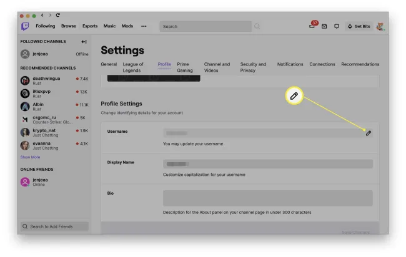This screenshot has width=406, height=257.
Task: Click the Save Changes button
Action: 356,232
